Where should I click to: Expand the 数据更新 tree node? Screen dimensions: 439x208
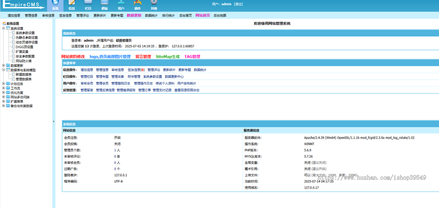point(4,66)
